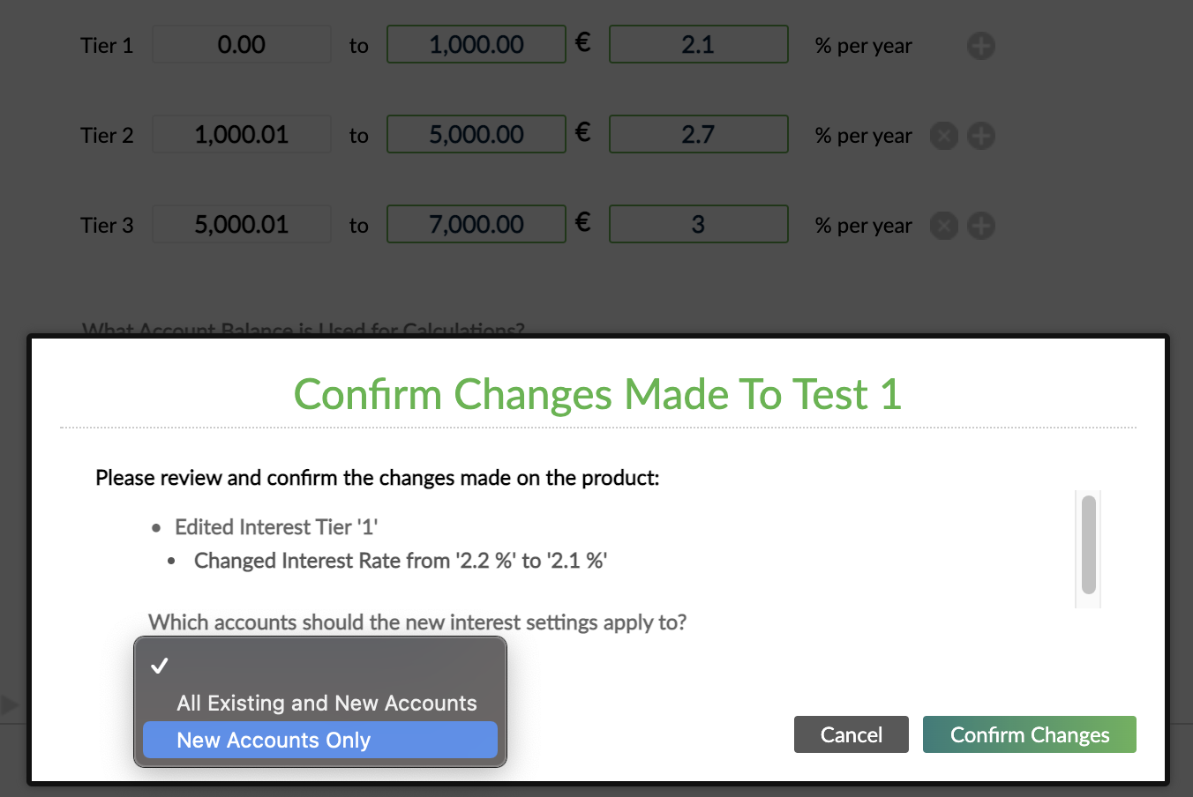The width and height of the screenshot is (1193, 797).
Task: Add a new tier below Tier 1
Action: tap(980, 46)
